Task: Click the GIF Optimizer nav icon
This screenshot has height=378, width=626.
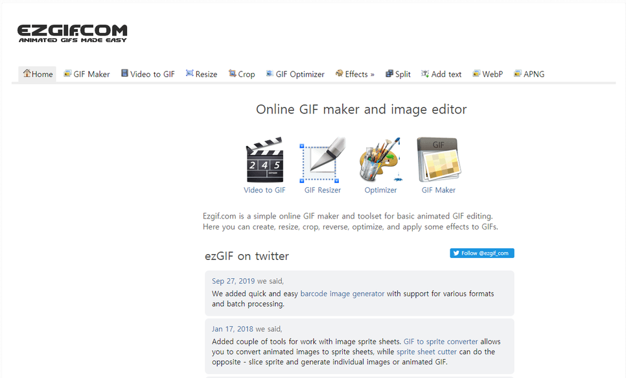Action: 270,73
